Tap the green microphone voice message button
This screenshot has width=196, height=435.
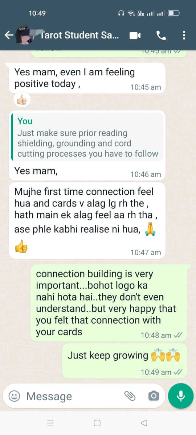[x=181, y=396]
